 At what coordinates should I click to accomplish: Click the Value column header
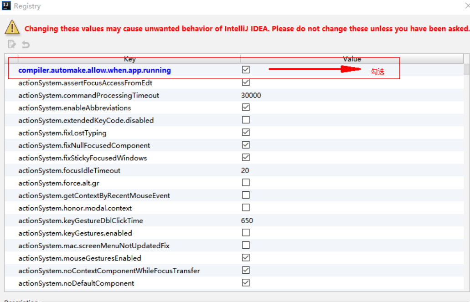coord(352,59)
